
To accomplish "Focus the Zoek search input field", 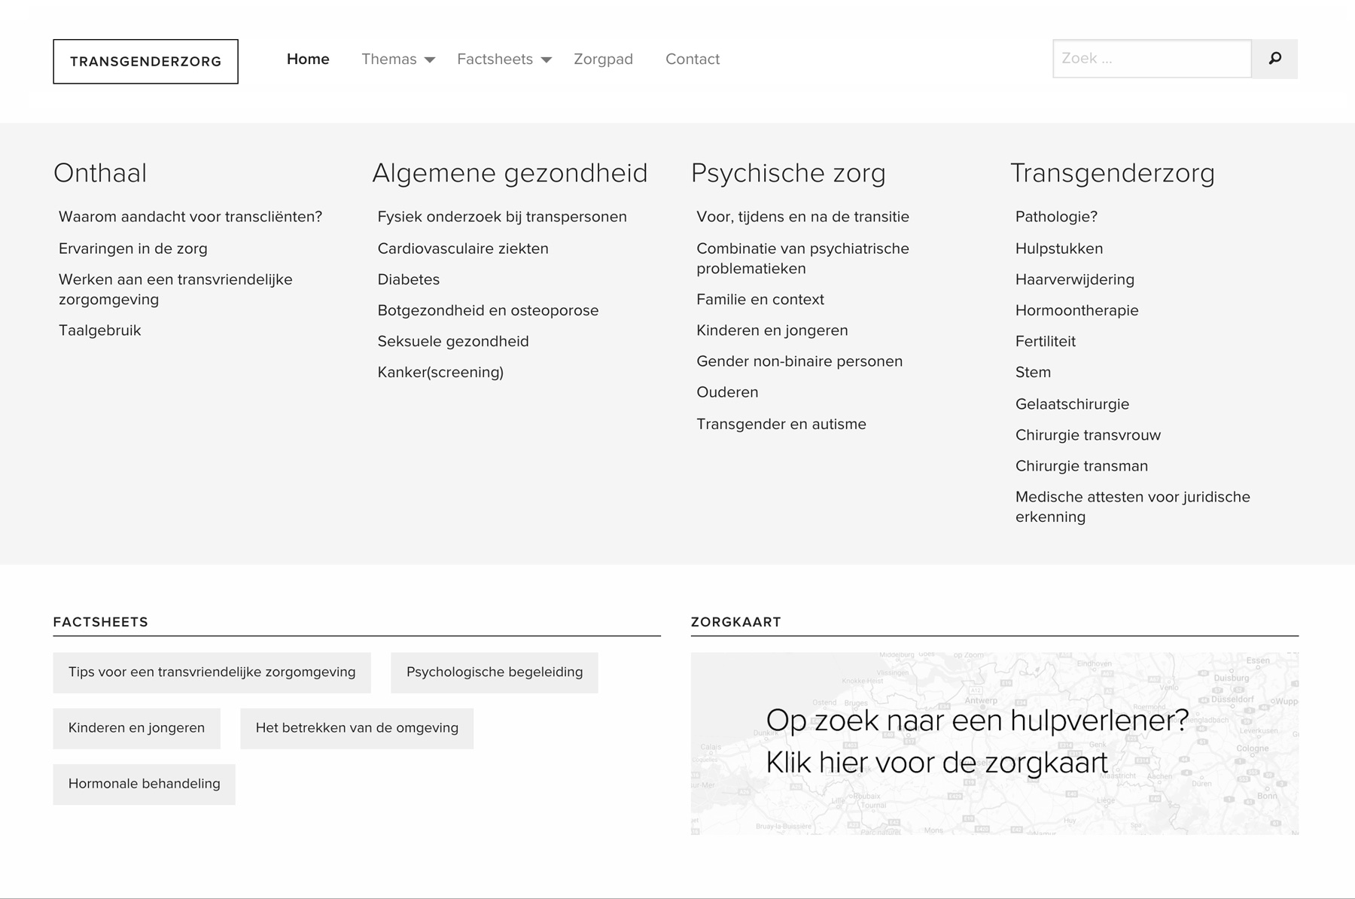I will [x=1152, y=59].
